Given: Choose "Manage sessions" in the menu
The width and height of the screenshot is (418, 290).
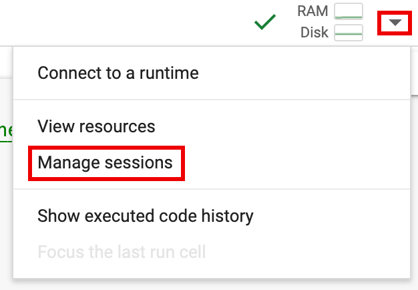Looking at the screenshot, I should [106, 162].
